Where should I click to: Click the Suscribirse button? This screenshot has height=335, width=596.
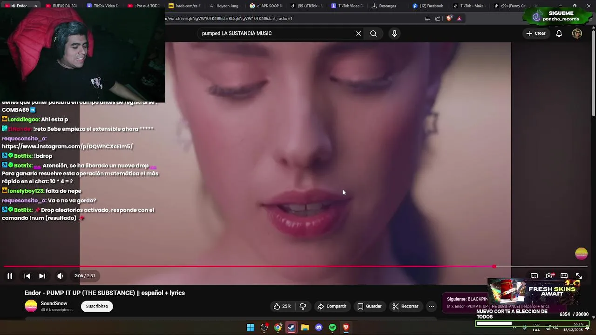click(x=97, y=306)
